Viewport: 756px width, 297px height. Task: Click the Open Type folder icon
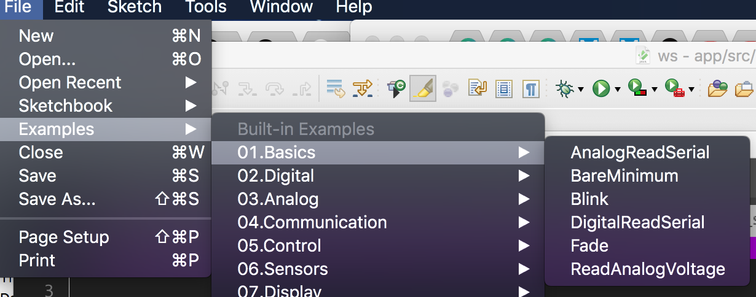coord(717,89)
